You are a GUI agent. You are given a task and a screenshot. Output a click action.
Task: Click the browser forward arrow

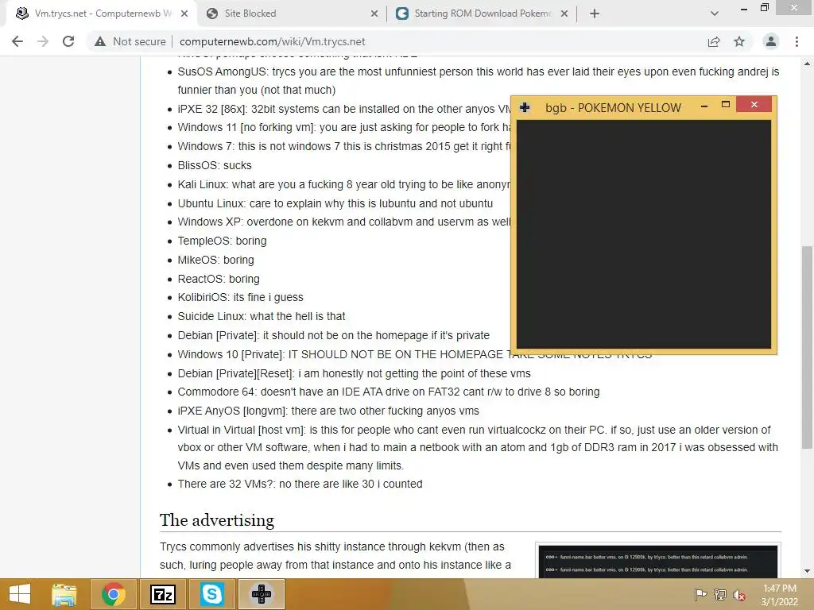43,41
